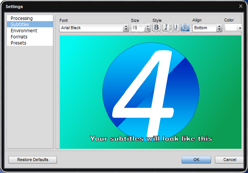The width and height of the screenshot is (248, 173).
Task: Open the Presets settings category
Action: coord(30,43)
